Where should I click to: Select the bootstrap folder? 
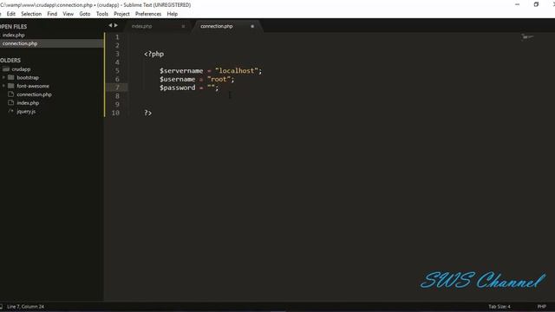(28, 77)
